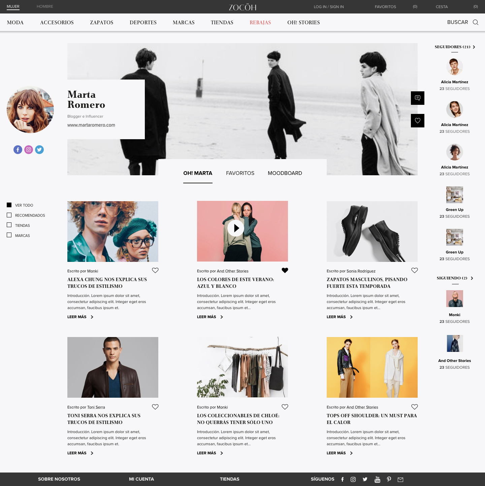Screen dimensions: 485x486
Task: Open footer Twitter icon
Action: pos(365,479)
